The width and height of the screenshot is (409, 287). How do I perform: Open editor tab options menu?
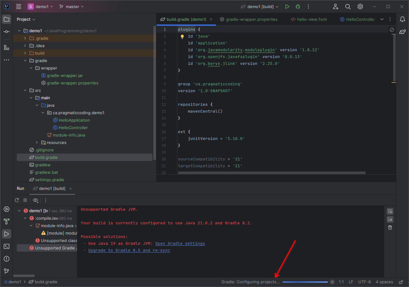click(x=390, y=19)
